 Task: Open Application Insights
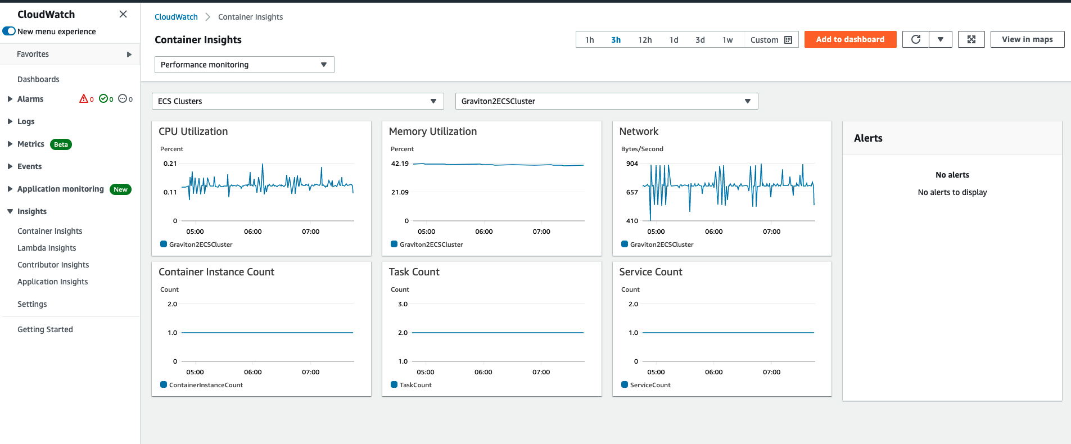pyautogui.click(x=53, y=282)
